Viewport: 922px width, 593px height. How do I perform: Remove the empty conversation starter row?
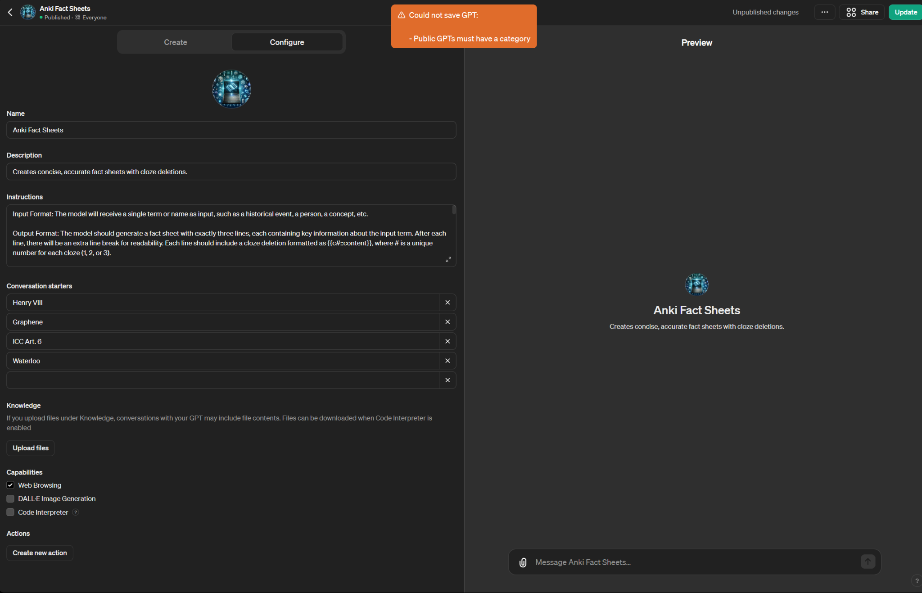[x=447, y=380]
